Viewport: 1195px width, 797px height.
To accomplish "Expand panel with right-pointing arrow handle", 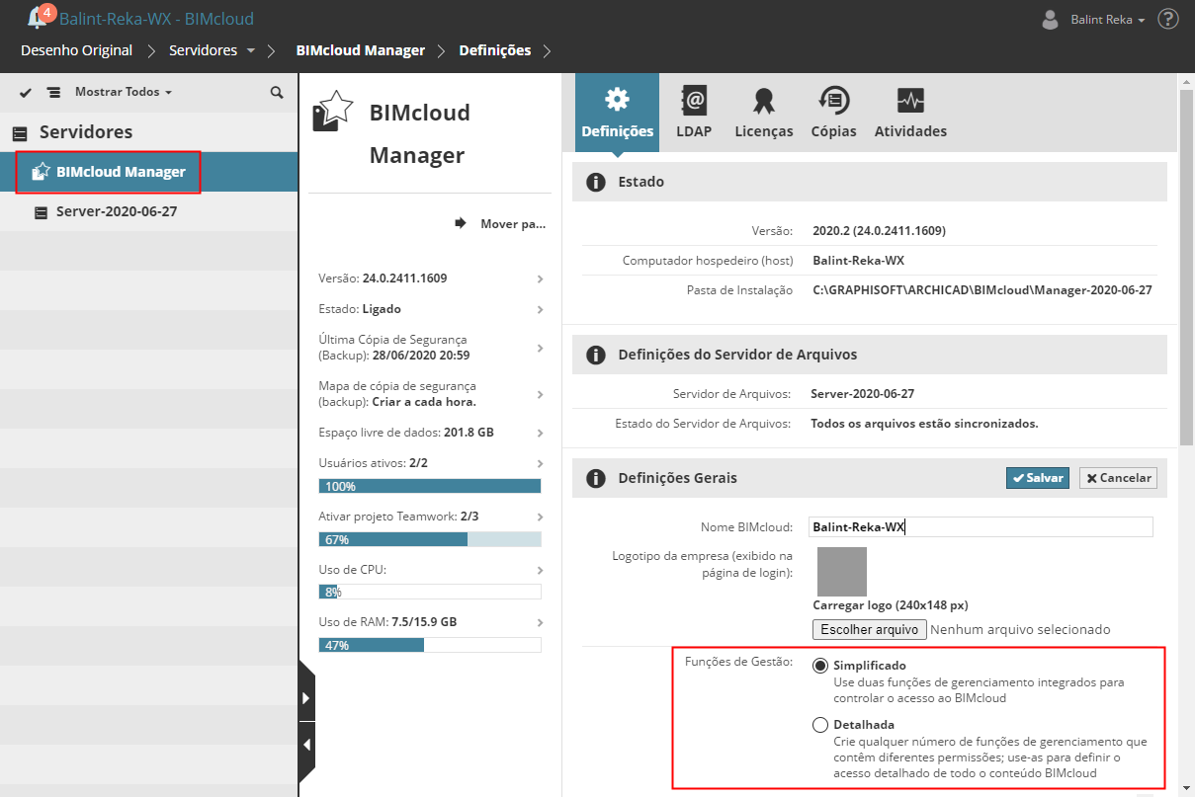I will 306,698.
